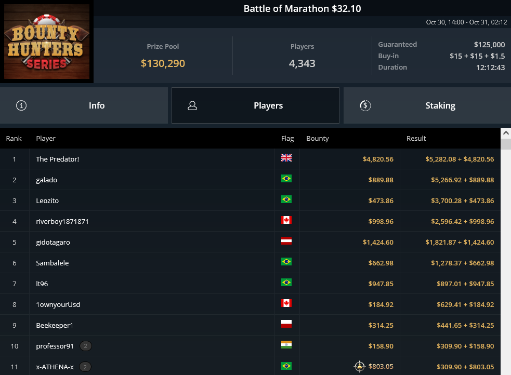
Task: Select player gidotagaro
Action: [53, 242]
